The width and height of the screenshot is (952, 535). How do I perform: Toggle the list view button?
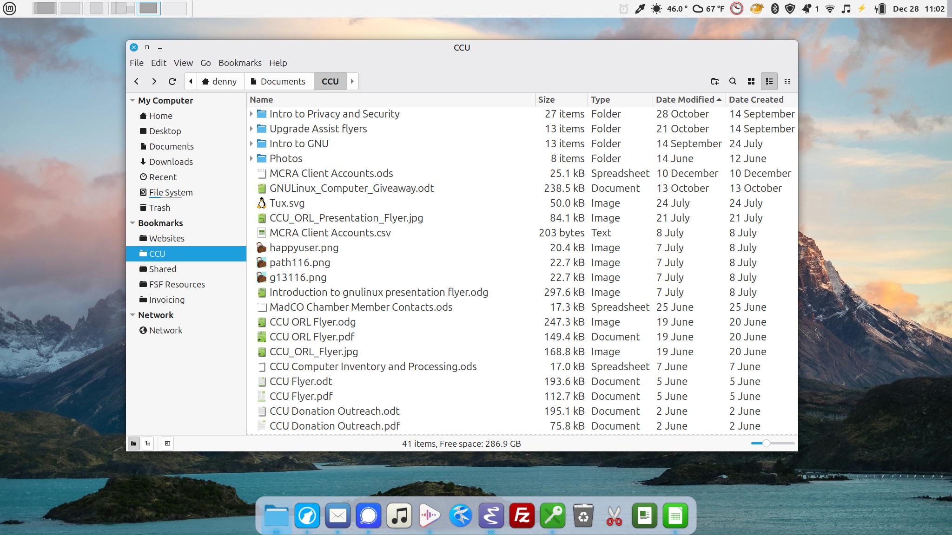tap(768, 81)
